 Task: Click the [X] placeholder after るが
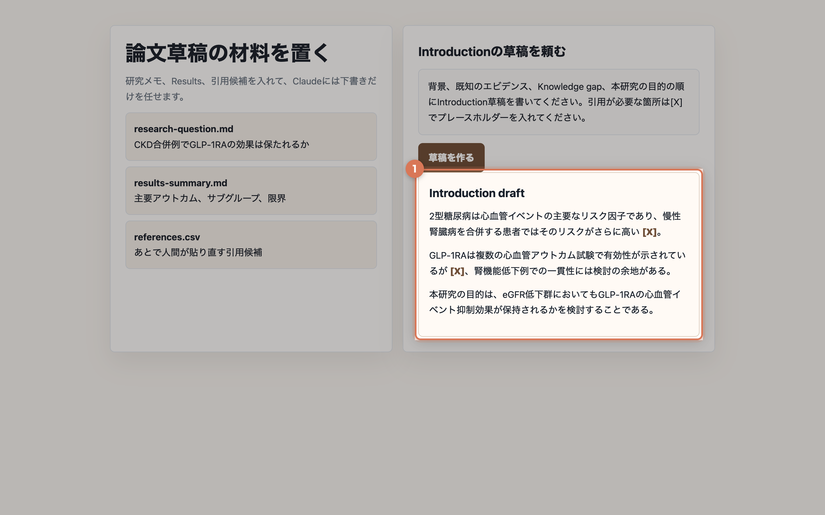pos(457,271)
